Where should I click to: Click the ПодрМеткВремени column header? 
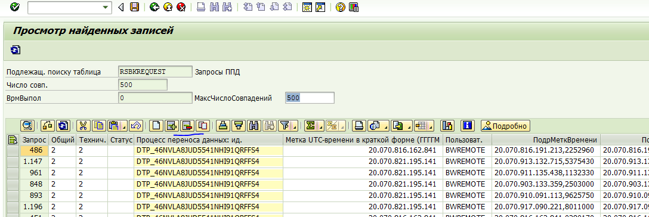[x=546, y=139]
